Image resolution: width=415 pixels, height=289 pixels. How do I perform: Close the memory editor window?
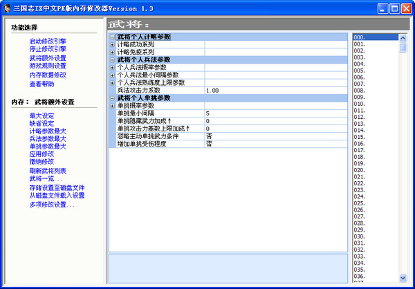406,8
